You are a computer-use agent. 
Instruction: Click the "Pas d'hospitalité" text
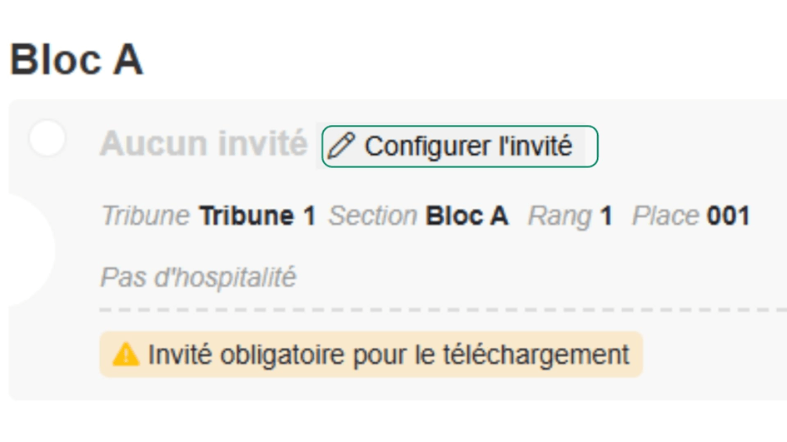click(x=198, y=277)
